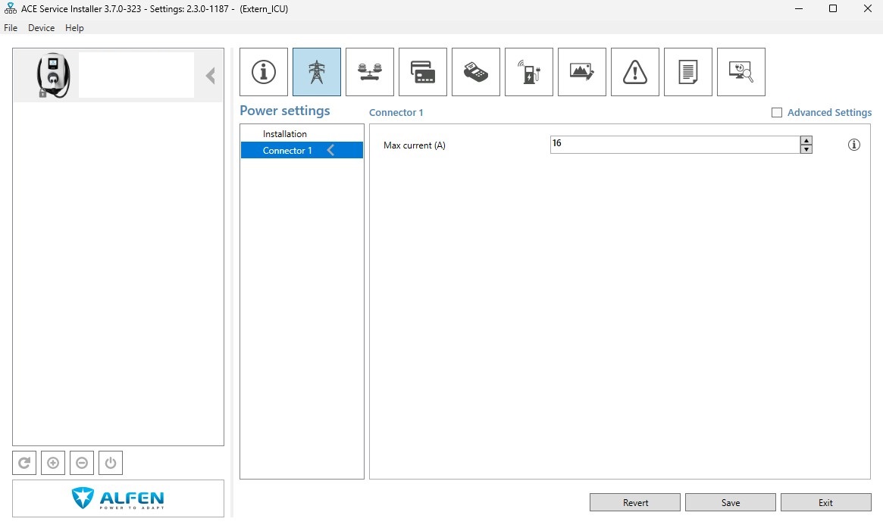
Task: Click the Advanced Settings label text
Action: coord(829,113)
